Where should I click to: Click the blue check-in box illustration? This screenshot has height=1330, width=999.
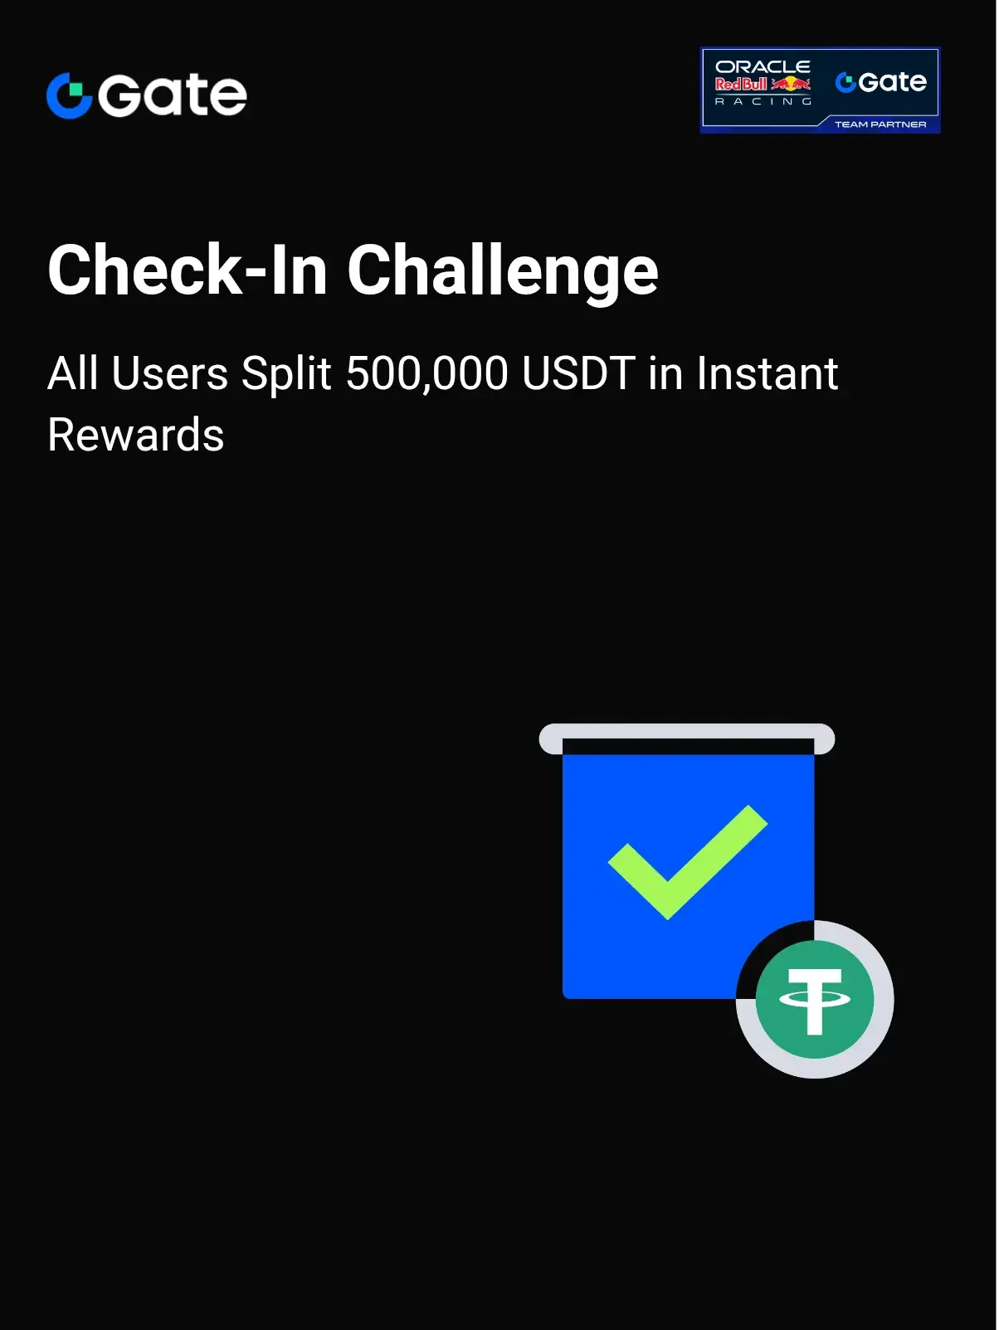coord(688,875)
